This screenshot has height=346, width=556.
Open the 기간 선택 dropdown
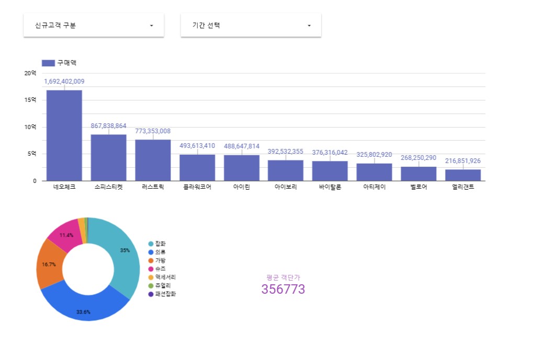[x=251, y=25]
